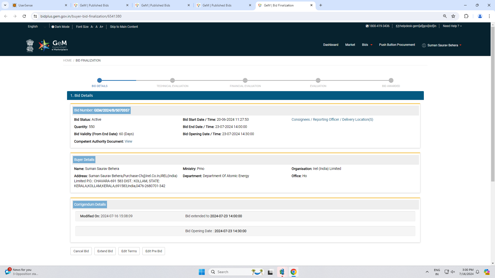Open the browser profile avatar icon
This screenshot has height=278, width=495.
480,16
